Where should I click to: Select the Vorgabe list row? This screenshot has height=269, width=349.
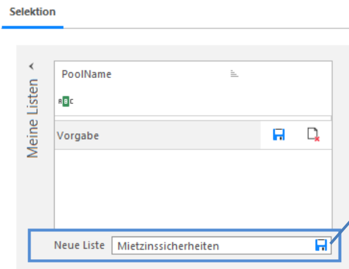click(157, 136)
